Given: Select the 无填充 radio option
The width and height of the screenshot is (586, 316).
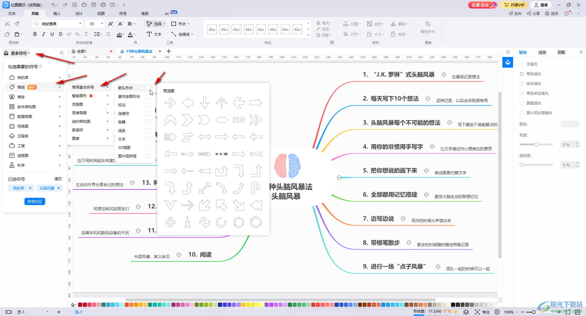Looking at the screenshot, I should point(522,64).
